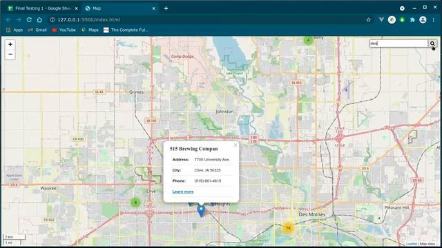Close the Final Testing 1 tab

76,8
